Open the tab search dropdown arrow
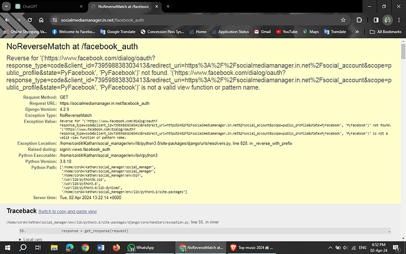The height and width of the screenshot is (254, 406). [6, 6]
